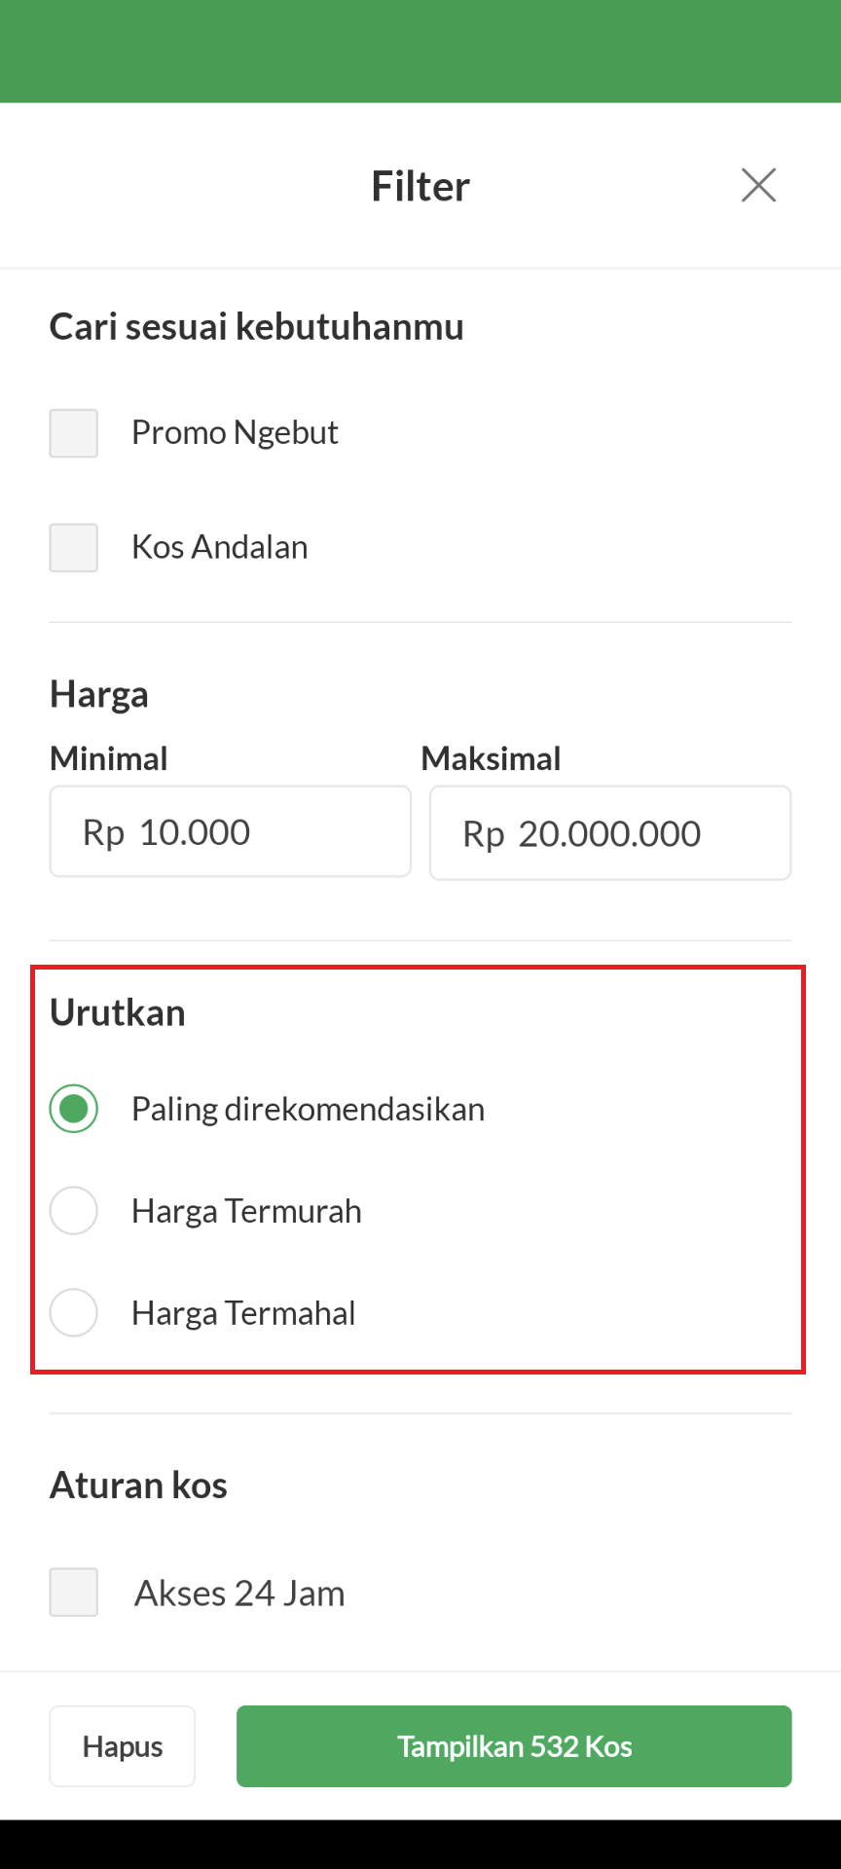Choose the Harga Termurah radio button
This screenshot has height=1869, width=841.
click(74, 1211)
